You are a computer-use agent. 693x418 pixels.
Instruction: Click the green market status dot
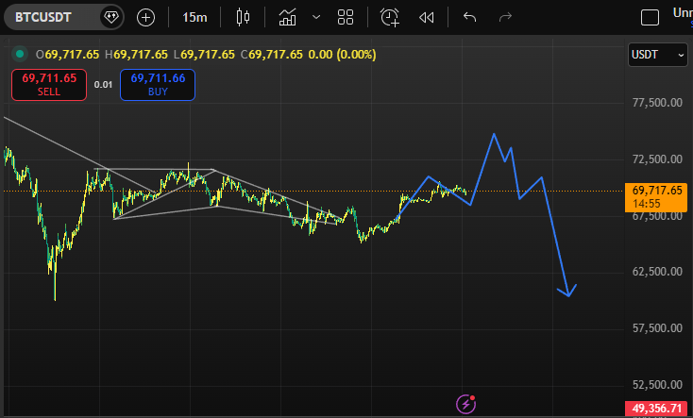pyautogui.click(x=20, y=55)
